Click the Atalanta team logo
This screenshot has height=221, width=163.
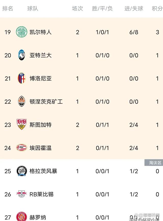pyautogui.click(x=22, y=55)
